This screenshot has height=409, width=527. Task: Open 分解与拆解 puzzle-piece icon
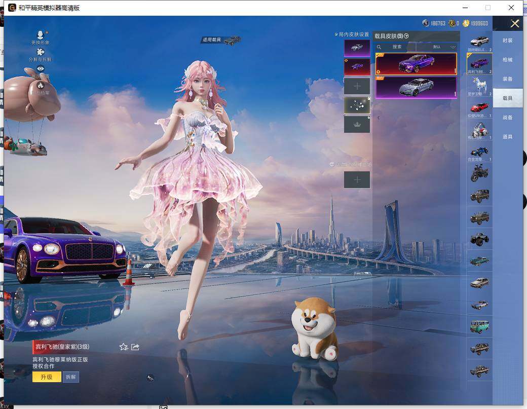click(x=41, y=54)
